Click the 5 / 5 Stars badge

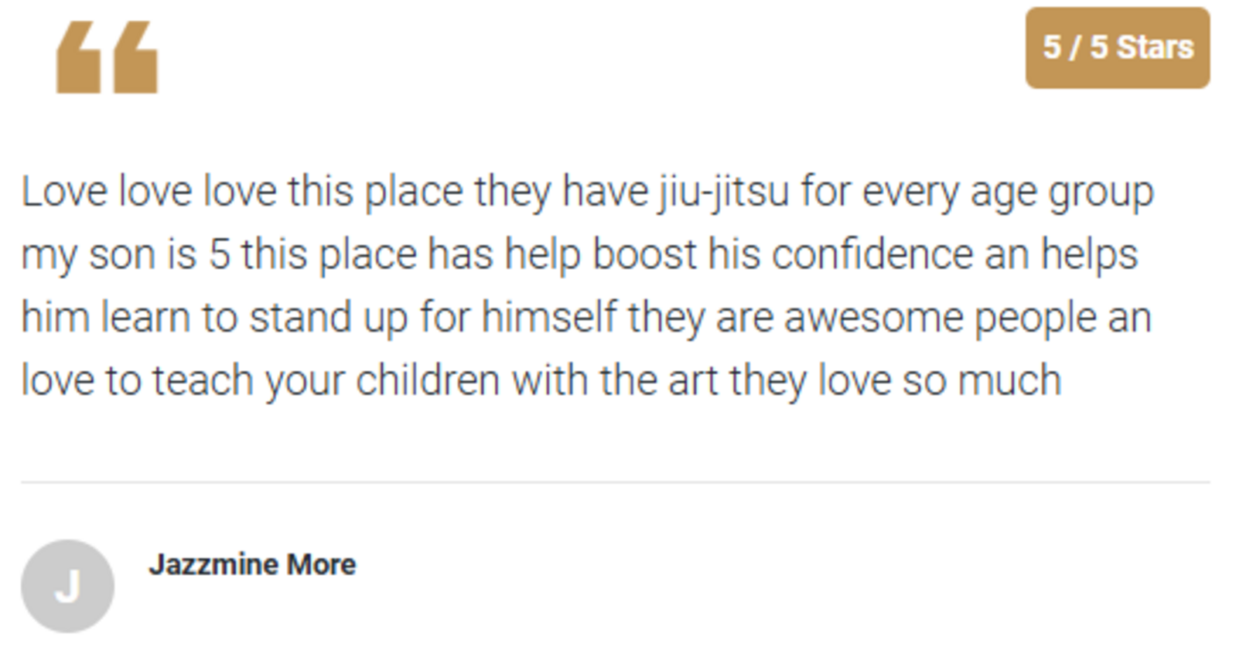[1117, 48]
